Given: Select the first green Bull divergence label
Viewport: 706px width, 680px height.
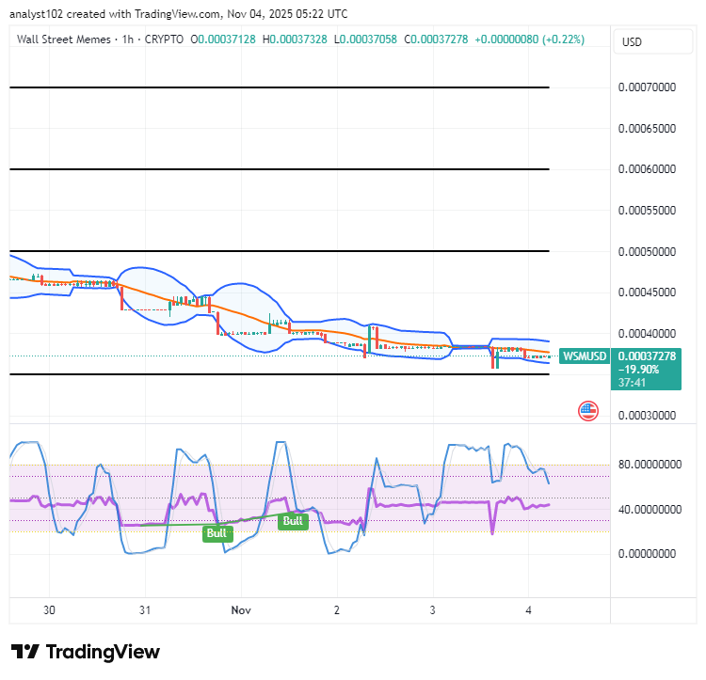Looking at the screenshot, I should (217, 533).
